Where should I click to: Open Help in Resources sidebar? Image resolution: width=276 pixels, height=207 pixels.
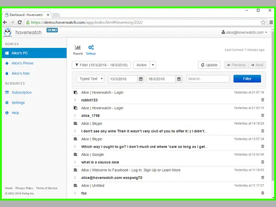pos(15,113)
